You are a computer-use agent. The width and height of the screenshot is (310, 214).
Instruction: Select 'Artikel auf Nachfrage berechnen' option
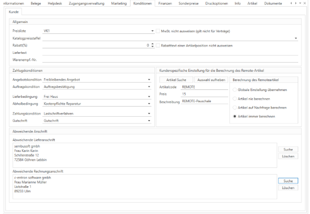(234, 107)
